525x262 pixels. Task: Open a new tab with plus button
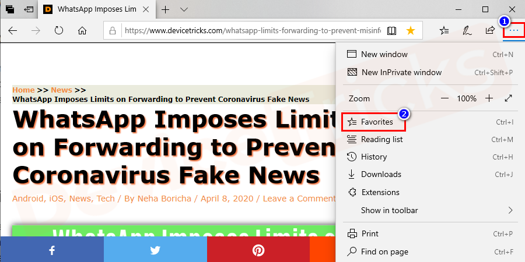(x=166, y=10)
